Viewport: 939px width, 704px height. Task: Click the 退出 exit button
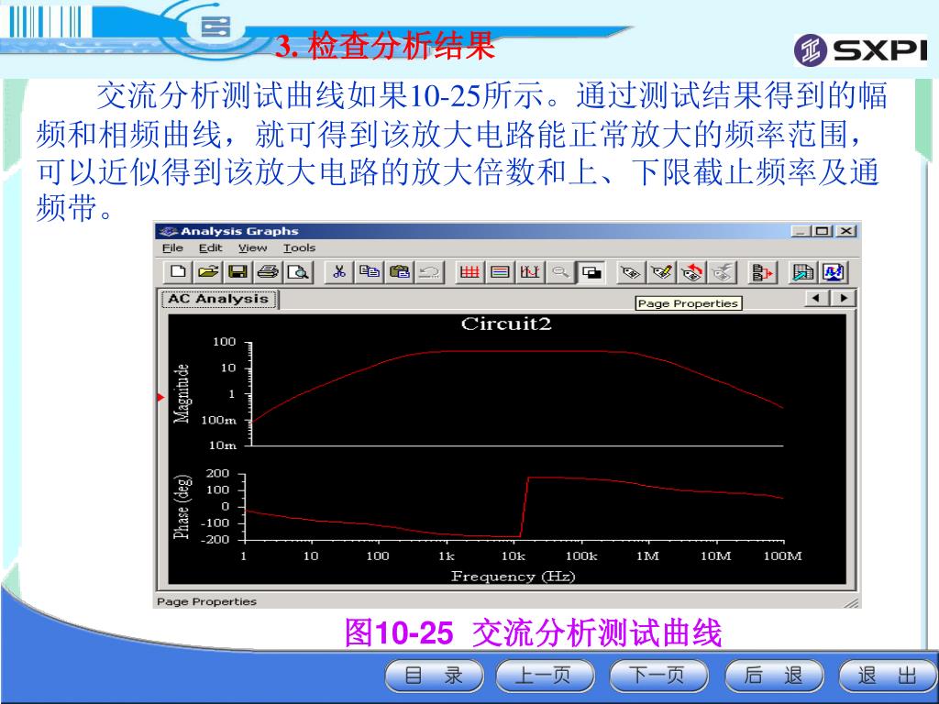tap(888, 676)
